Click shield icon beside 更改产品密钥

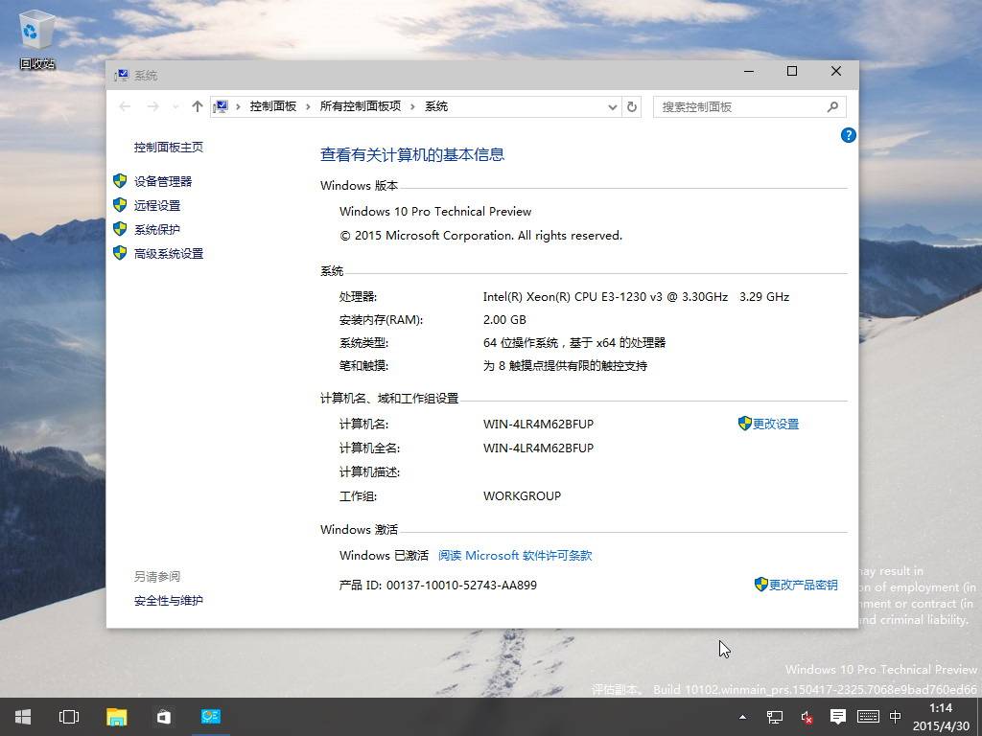point(760,585)
